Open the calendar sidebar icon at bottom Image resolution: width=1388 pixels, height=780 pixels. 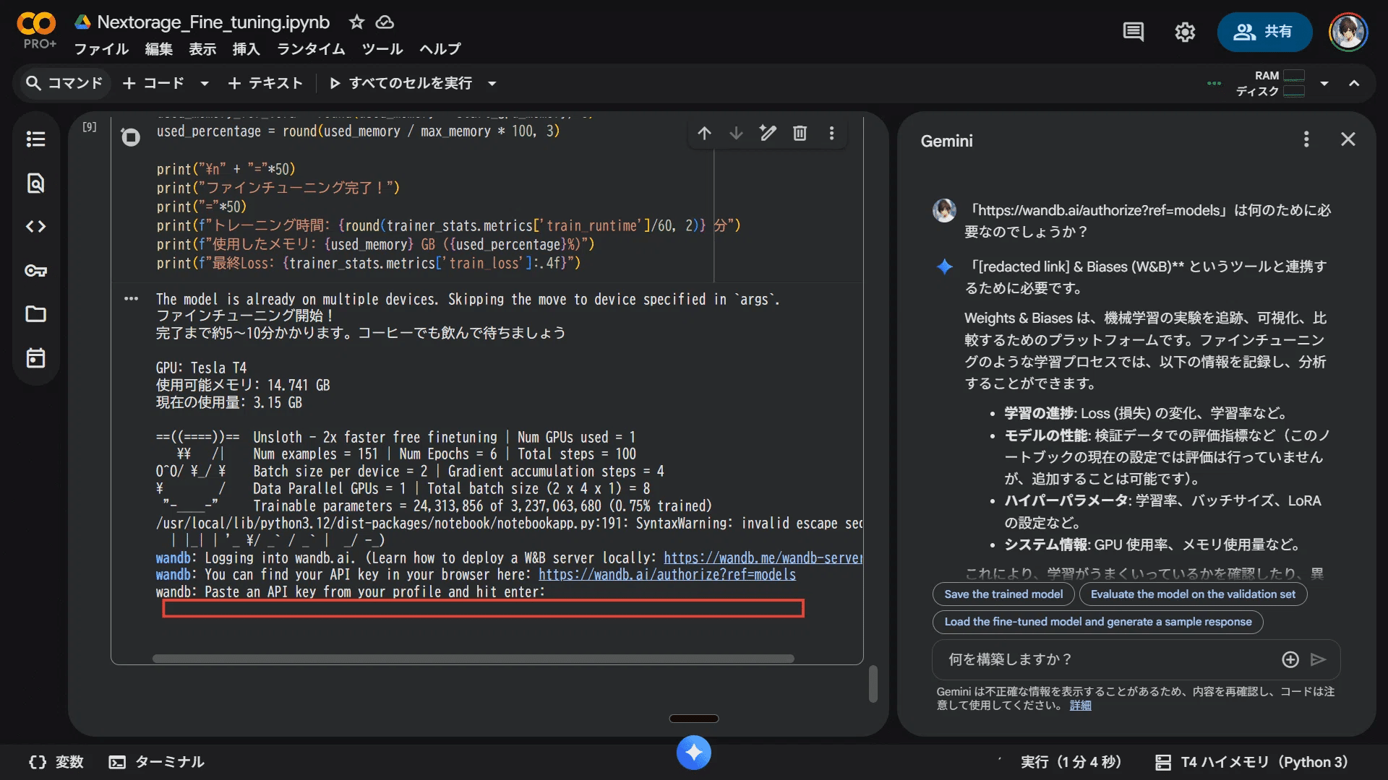point(35,358)
